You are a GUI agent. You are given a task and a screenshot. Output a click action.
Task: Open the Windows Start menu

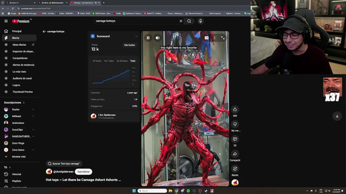[134, 191]
